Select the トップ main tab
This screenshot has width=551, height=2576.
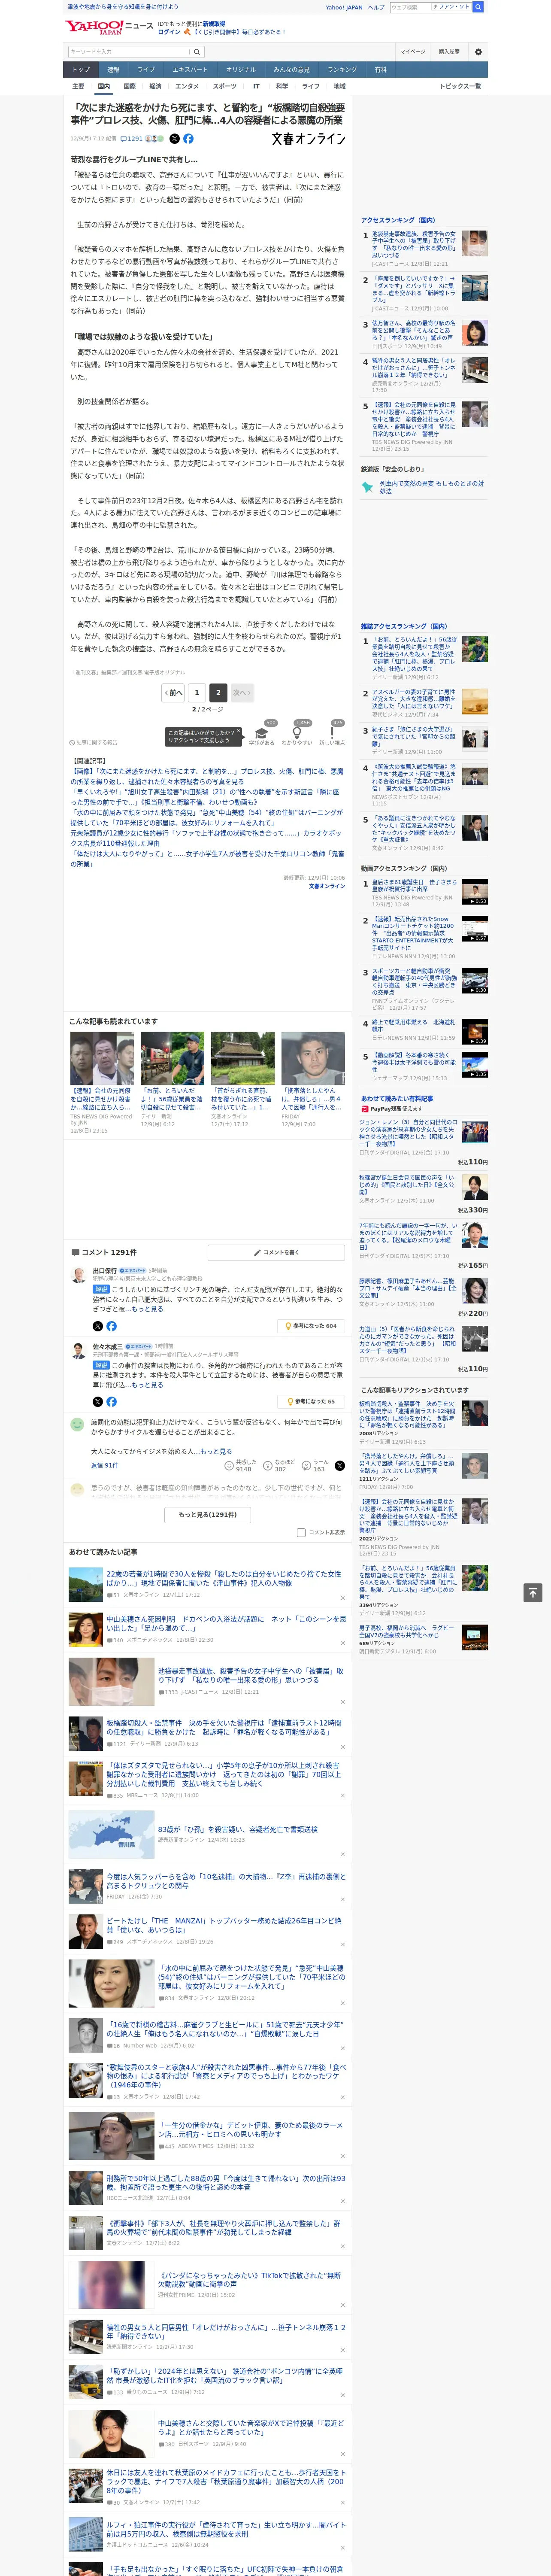point(81,70)
